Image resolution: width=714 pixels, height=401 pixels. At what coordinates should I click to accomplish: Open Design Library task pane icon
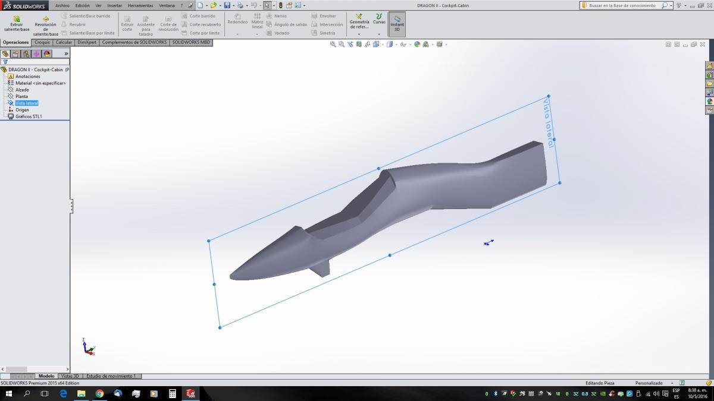coord(709,75)
